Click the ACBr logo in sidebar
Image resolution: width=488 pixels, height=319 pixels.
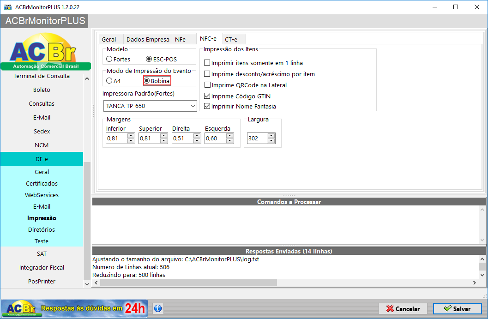[x=45, y=51]
